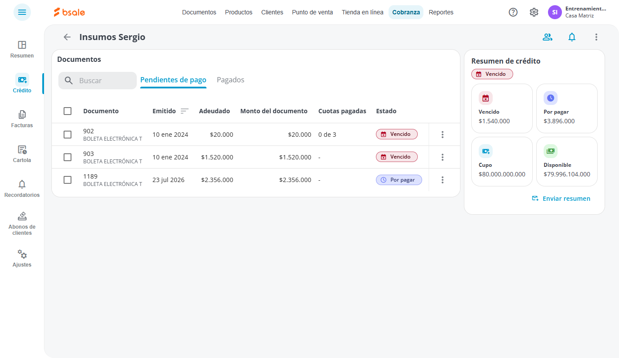Click the Estado column header
The height and width of the screenshot is (358, 619).
coord(386,111)
